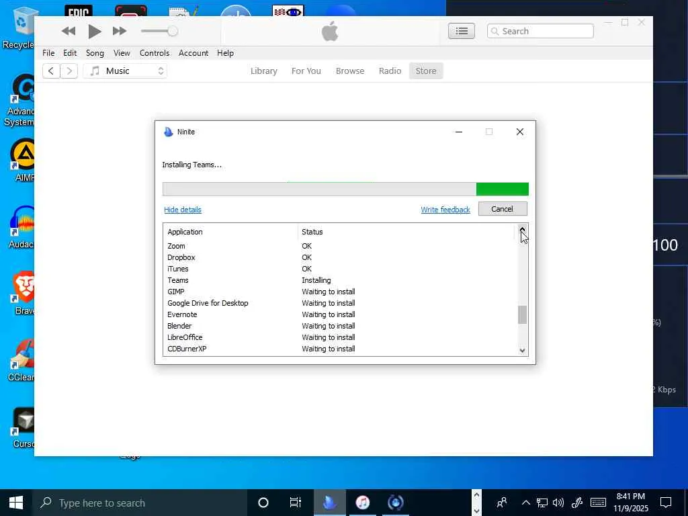Click the iTunes rewind button
This screenshot has width=688, height=516.
[69, 31]
